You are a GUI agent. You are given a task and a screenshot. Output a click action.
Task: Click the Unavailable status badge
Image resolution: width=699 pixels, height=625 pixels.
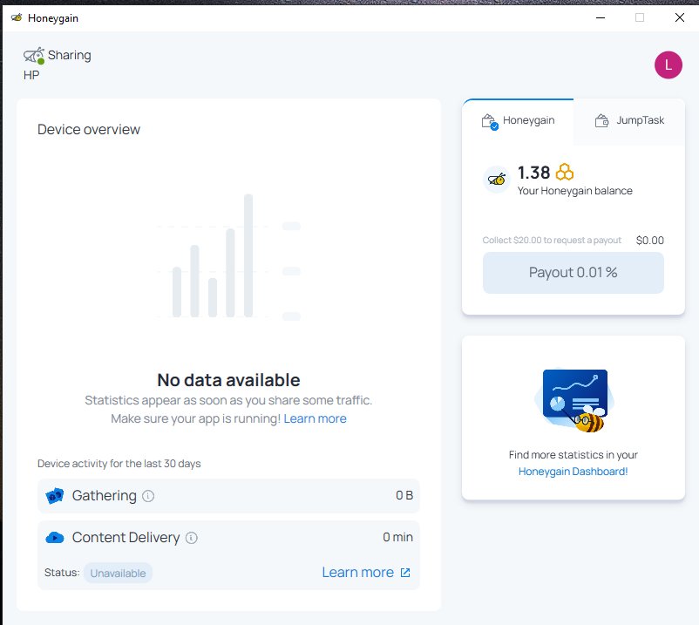click(x=118, y=573)
